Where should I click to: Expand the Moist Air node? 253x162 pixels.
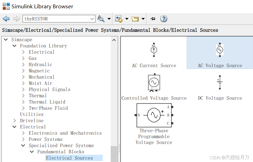tap(23, 83)
